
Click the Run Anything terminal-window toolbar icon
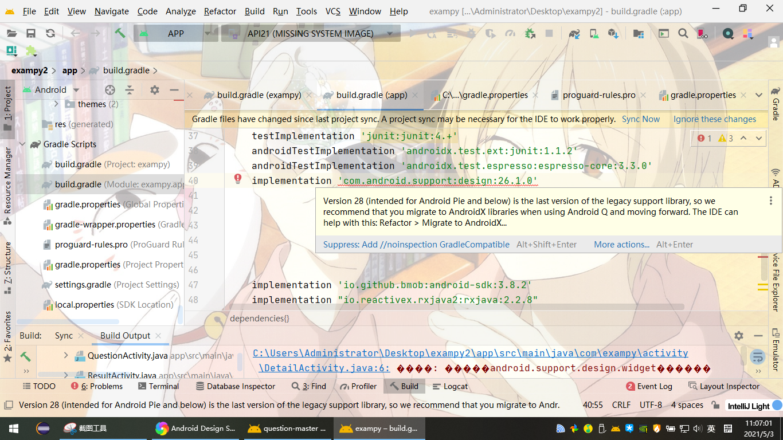pos(663,34)
